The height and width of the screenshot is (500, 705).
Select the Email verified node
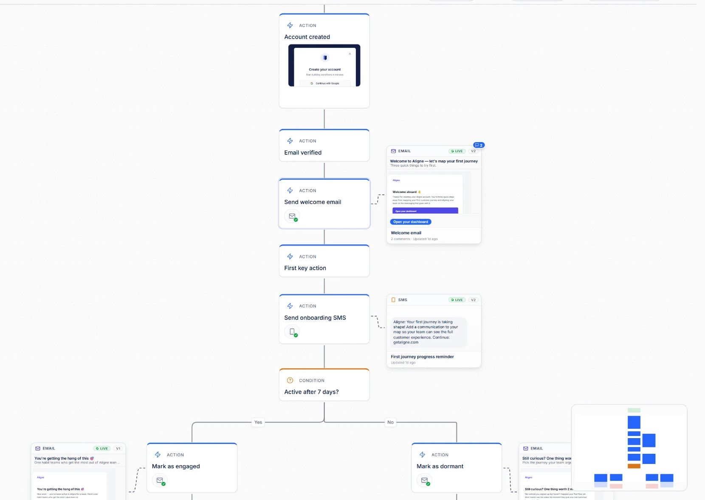click(324, 145)
